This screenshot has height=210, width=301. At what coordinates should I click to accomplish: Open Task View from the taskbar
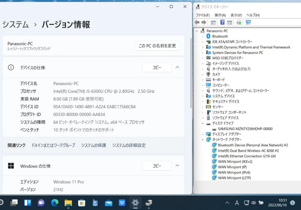pyautogui.click(x=14, y=203)
